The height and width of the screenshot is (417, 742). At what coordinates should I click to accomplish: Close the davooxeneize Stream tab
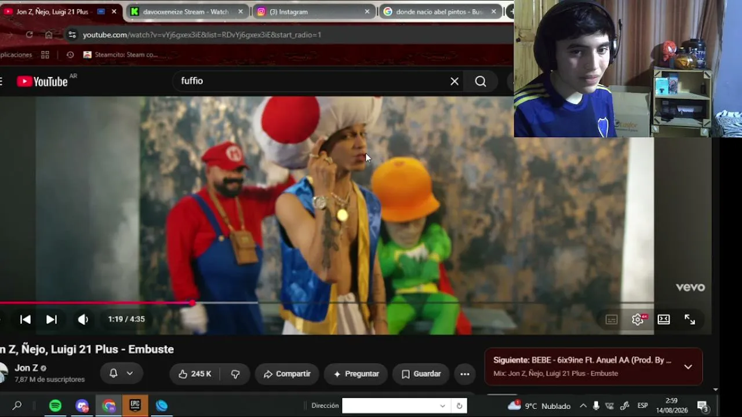[241, 12]
